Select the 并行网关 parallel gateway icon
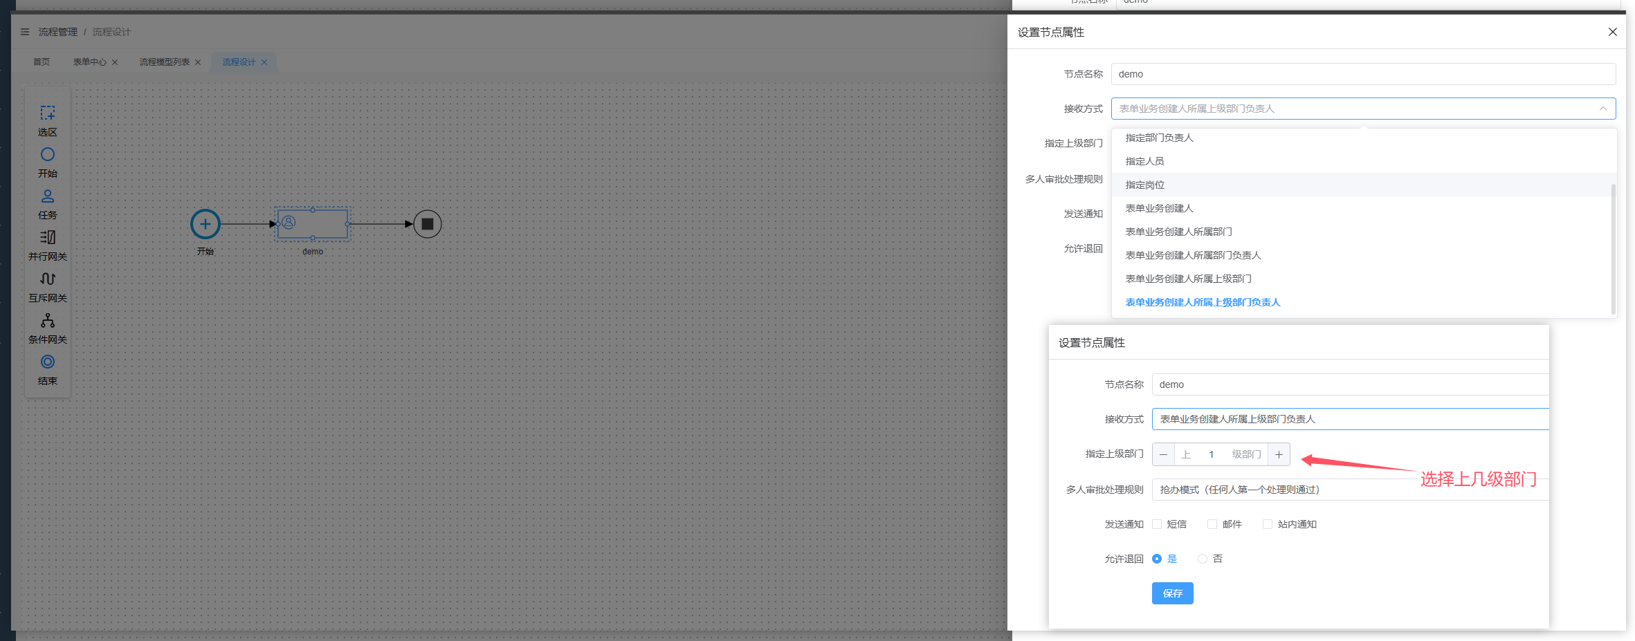The width and height of the screenshot is (1635, 641). tap(47, 238)
